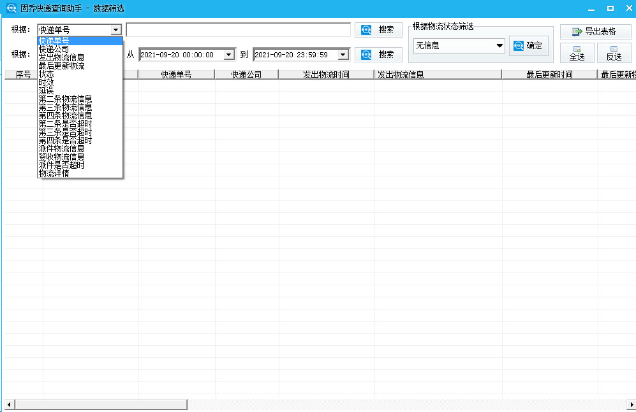Viewport: 636px width, 412px height.
Task: Click 发出物流时间 column header
Action: (x=327, y=75)
